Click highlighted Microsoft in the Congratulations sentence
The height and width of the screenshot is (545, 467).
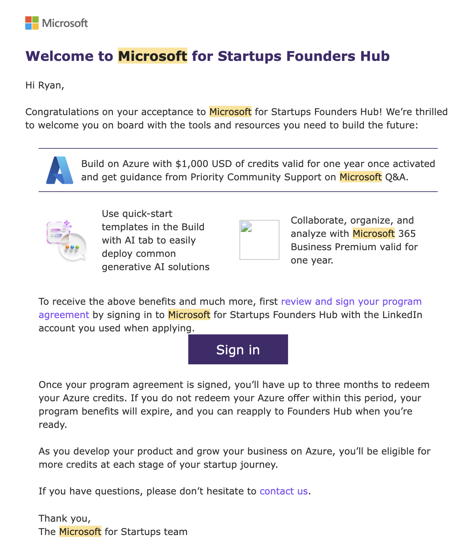click(x=230, y=112)
